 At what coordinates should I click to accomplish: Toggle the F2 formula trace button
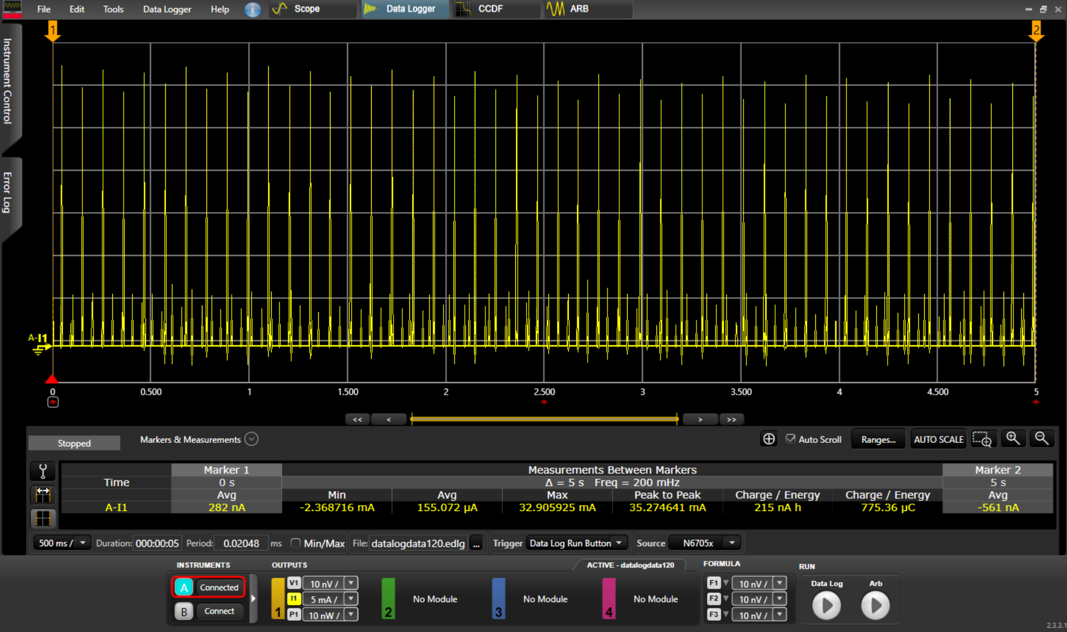(713, 599)
